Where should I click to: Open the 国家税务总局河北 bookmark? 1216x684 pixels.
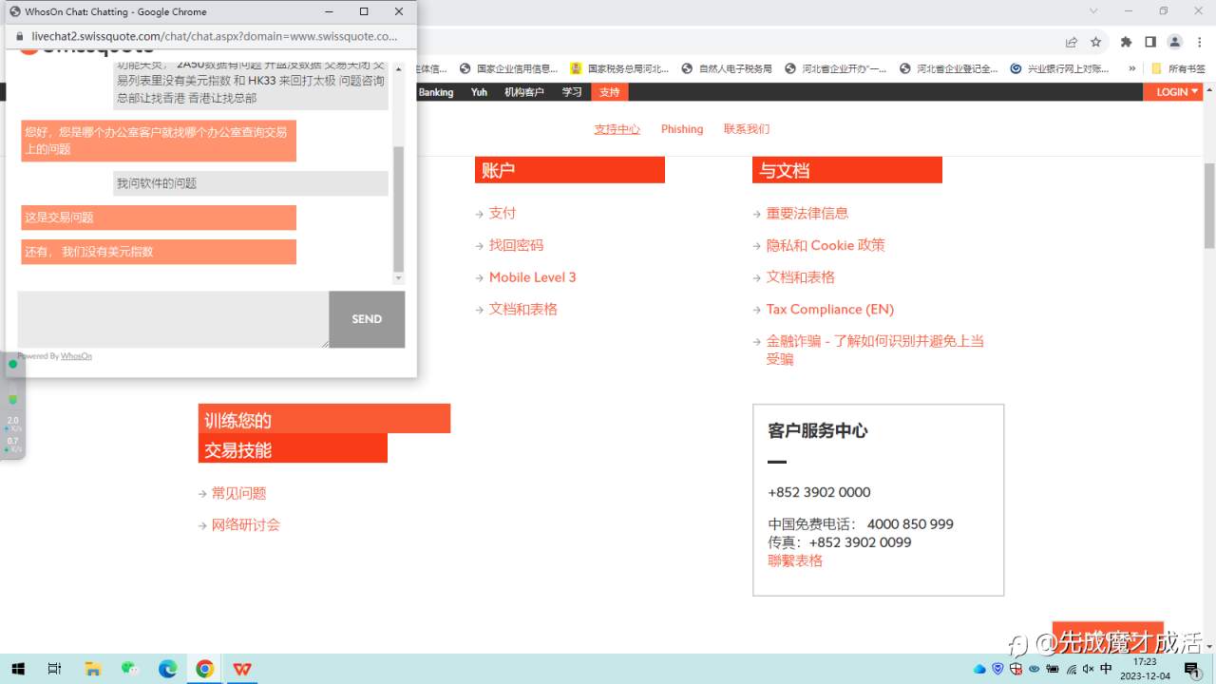click(x=619, y=68)
